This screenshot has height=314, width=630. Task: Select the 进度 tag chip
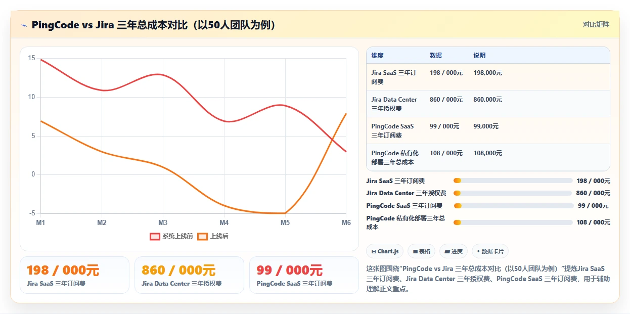coord(454,251)
